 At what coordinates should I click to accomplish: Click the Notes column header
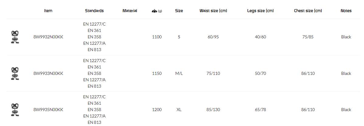click(346, 11)
